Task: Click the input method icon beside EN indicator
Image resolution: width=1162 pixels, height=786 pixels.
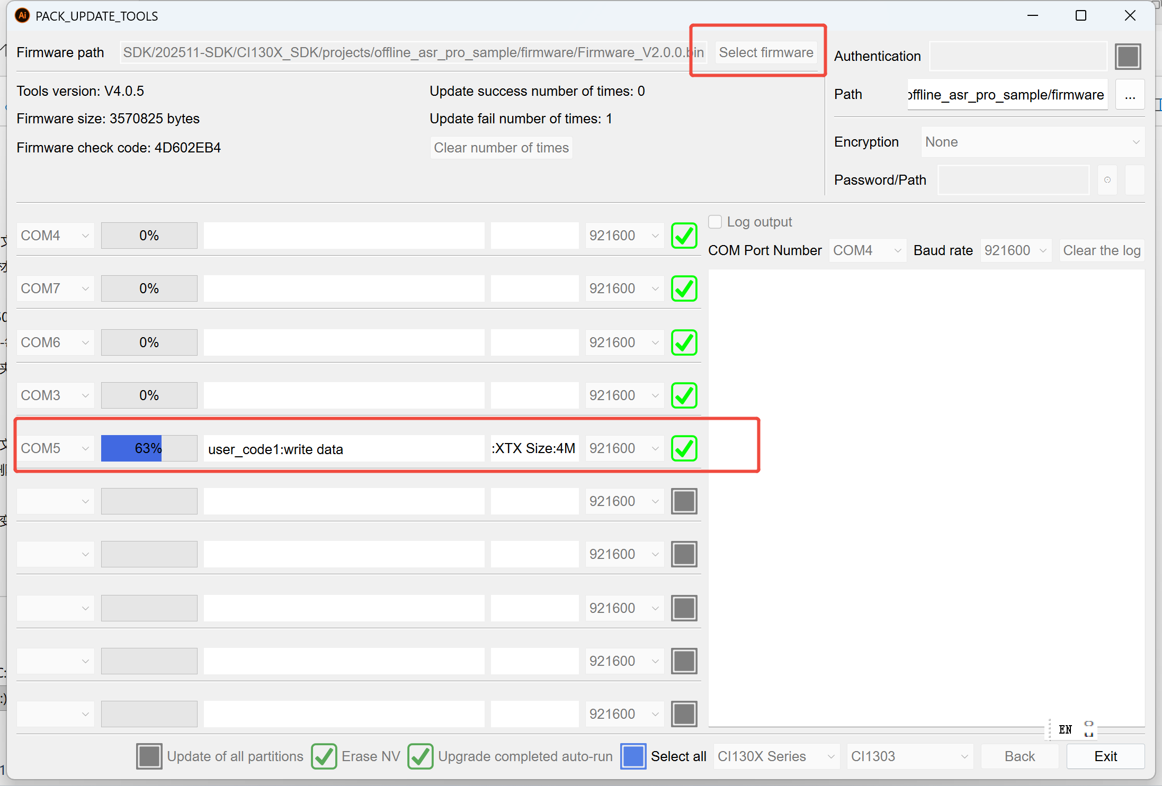Action: point(1089,729)
